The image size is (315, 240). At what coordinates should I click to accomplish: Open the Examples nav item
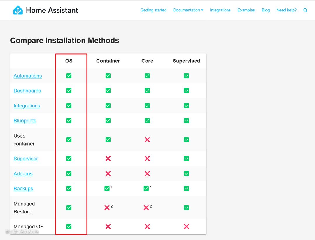[x=246, y=10]
